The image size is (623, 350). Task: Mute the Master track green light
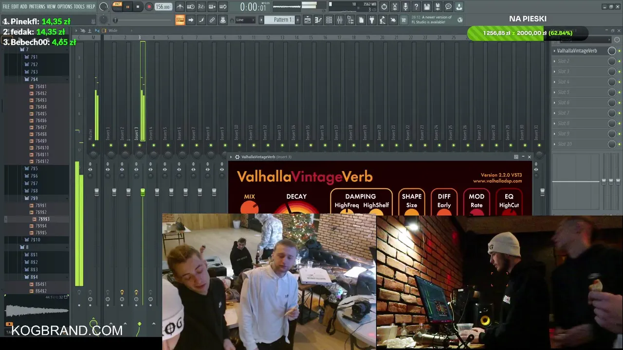point(93,145)
